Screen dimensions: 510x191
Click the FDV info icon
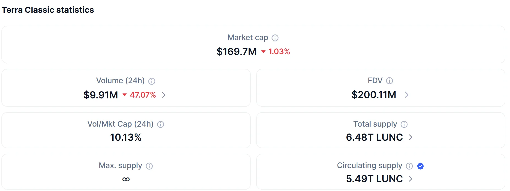tap(389, 81)
